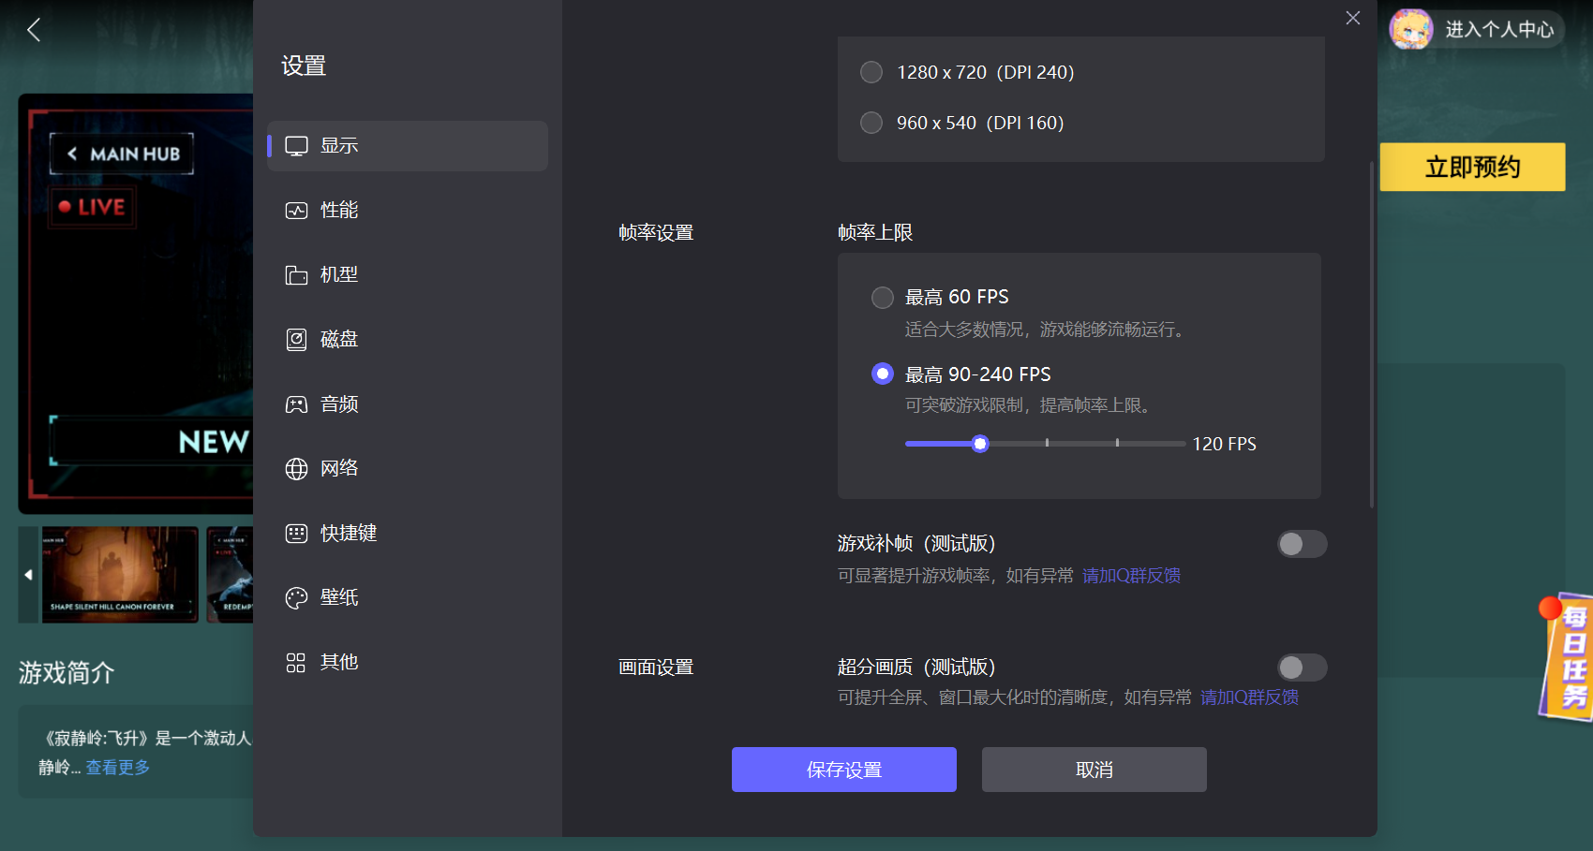Click the 性能 performance chart icon
Image resolution: width=1593 pixels, height=851 pixels.
[x=296, y=211]
